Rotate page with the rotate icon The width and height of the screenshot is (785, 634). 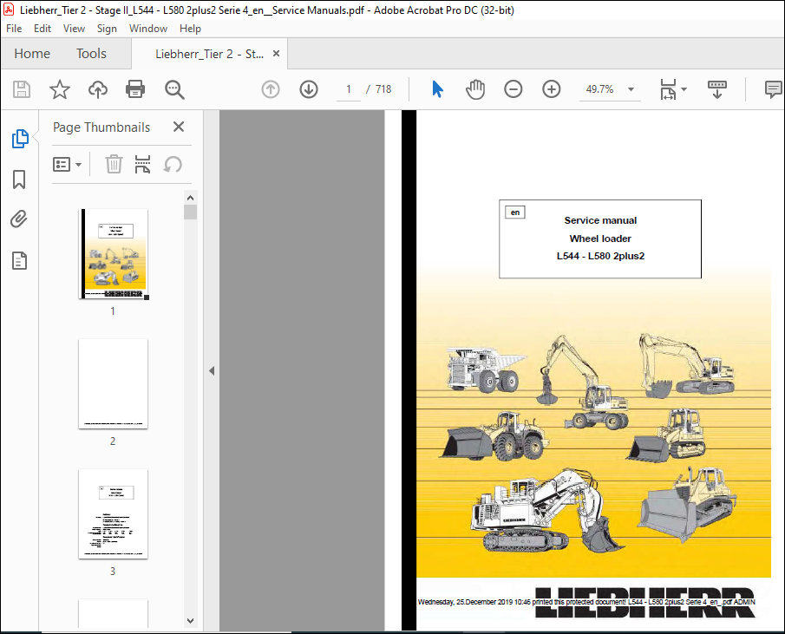point(173,164)
